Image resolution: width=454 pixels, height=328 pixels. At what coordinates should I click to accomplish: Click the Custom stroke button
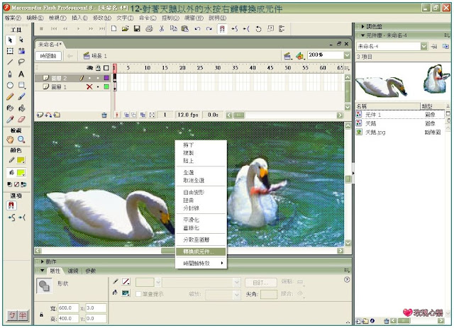(260, 282)
